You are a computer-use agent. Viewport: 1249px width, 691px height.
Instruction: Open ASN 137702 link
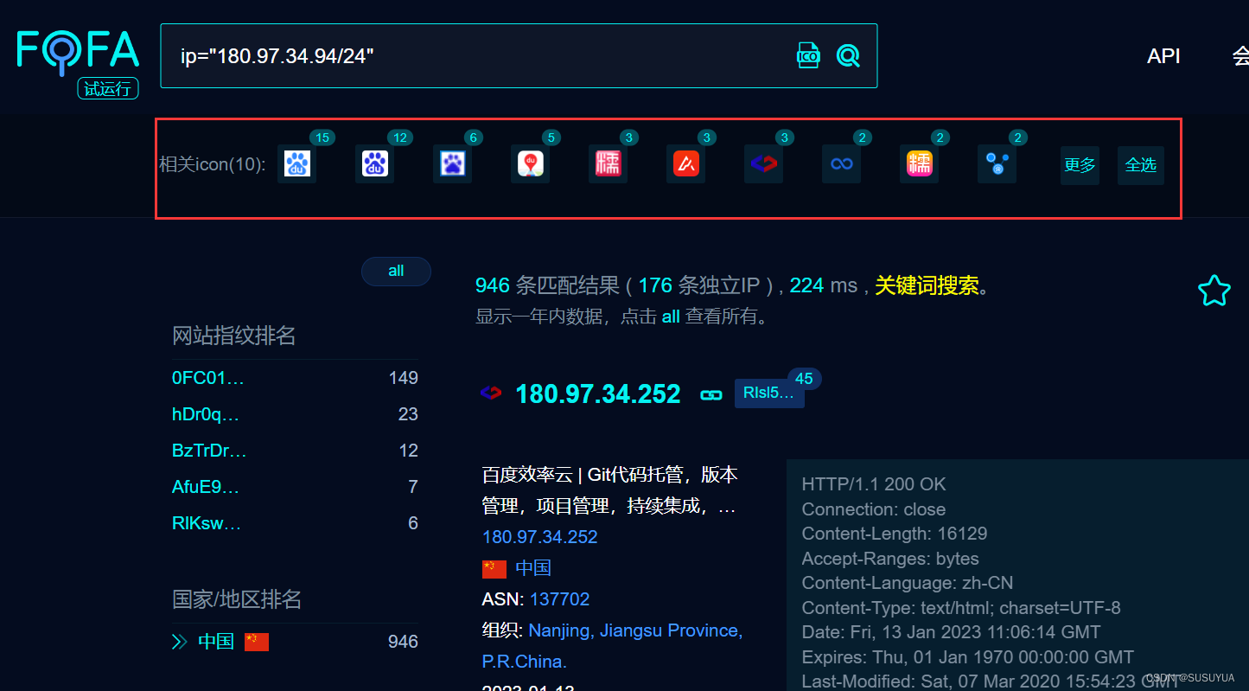tap(560, 599)
